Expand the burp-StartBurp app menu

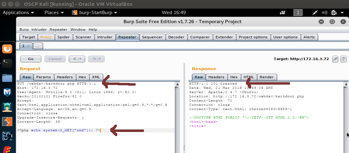pyautogui.click(x=95, y=13)
